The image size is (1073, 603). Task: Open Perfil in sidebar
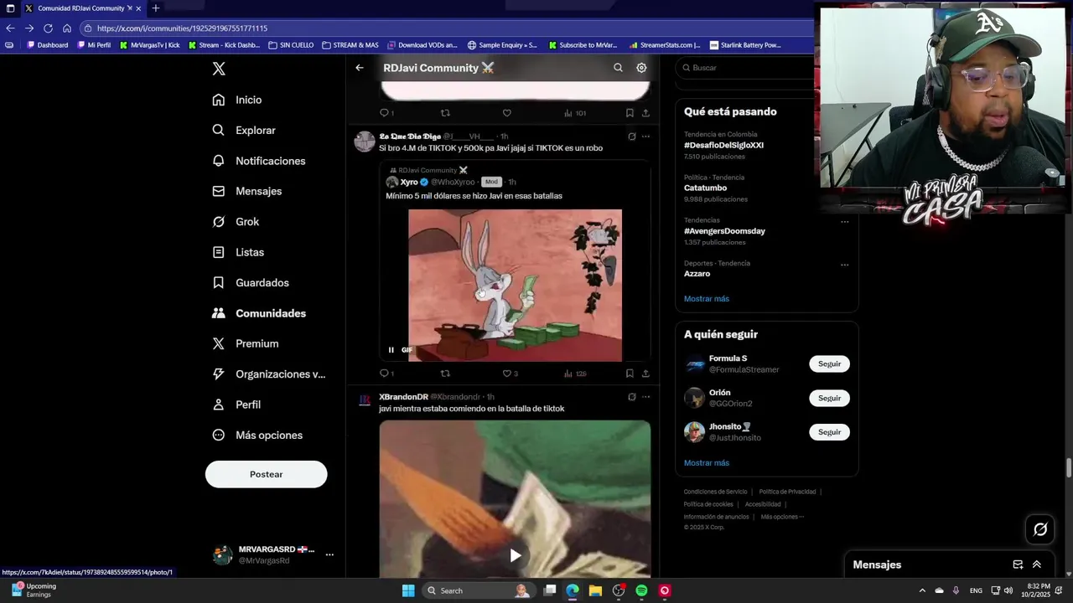click(236, 405)
